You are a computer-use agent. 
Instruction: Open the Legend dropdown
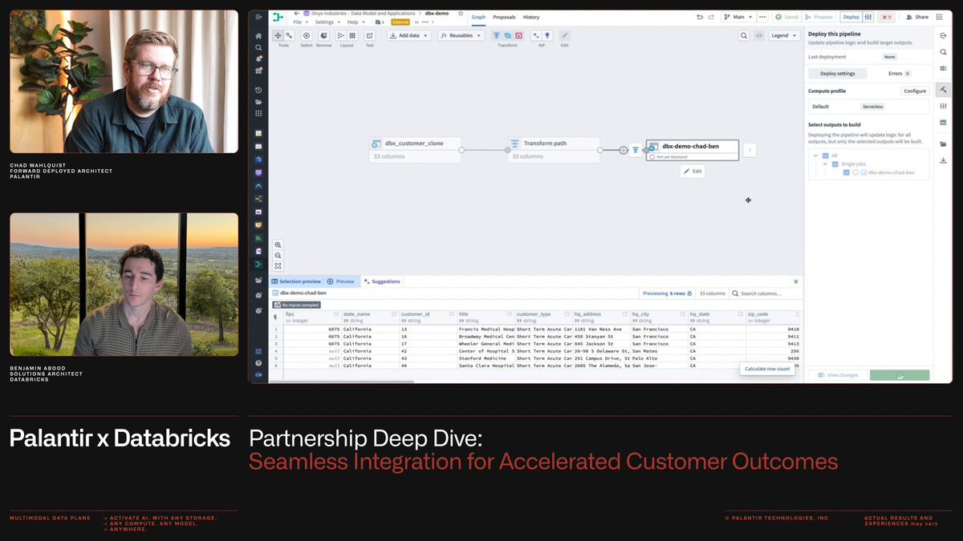tap(783, 35)
